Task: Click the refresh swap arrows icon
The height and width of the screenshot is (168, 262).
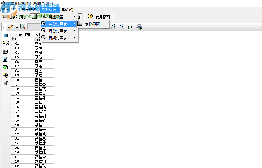Action: (130, 27)
